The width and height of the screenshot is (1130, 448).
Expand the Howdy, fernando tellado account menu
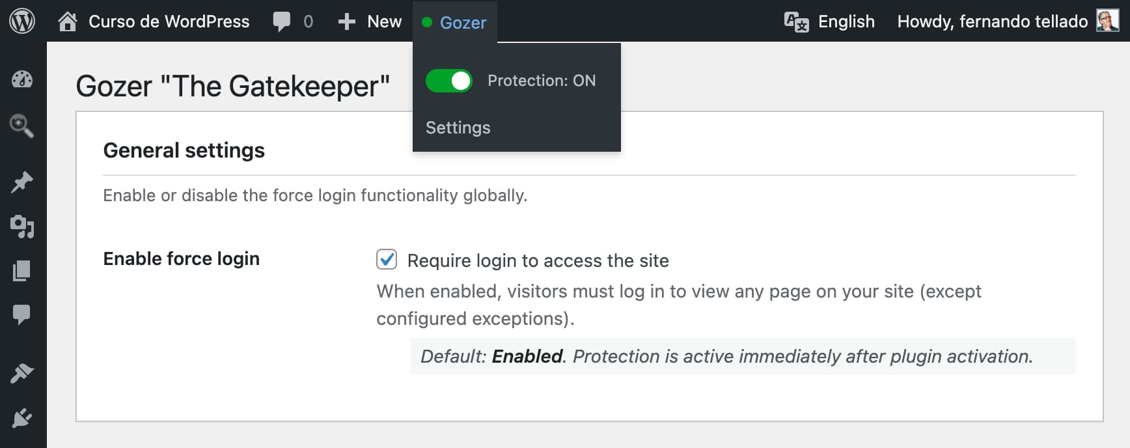click(992, 21)
